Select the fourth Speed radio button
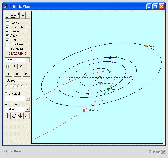 19,86
